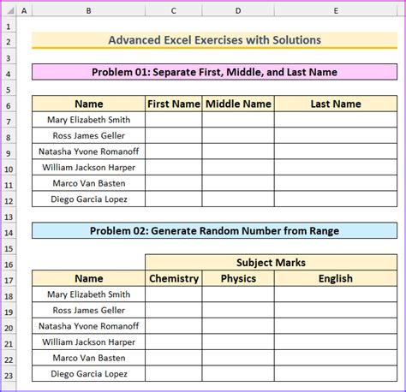Viewport: 406px width, 392px height.
Task: Select 'Diego Garcia Lopez' in row 12
Action: point(88,199)
